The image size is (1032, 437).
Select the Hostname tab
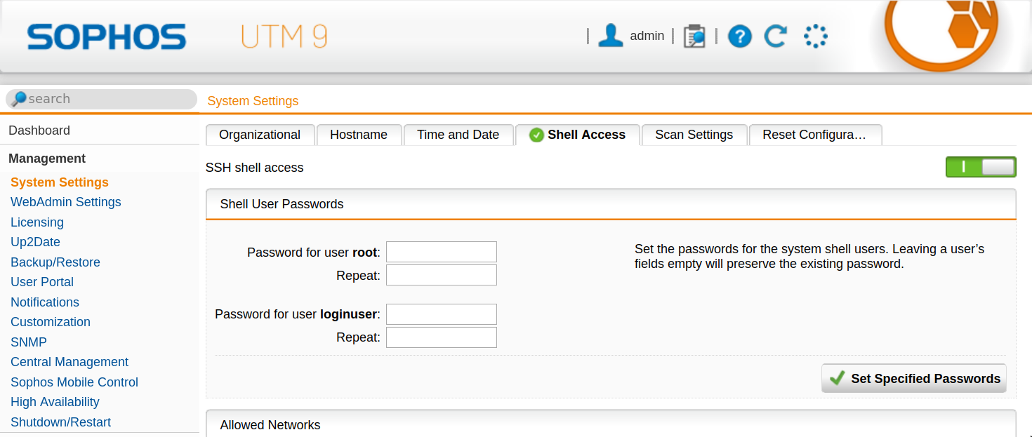click(358, 135)
